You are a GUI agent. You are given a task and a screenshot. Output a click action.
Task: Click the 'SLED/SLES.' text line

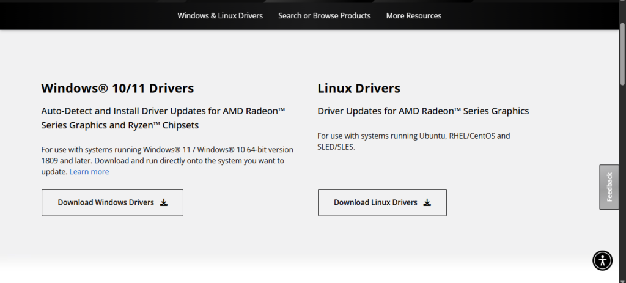[336, 147]
